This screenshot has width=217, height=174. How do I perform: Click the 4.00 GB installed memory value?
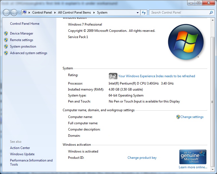pyautogui.click(x=126, y=89)
